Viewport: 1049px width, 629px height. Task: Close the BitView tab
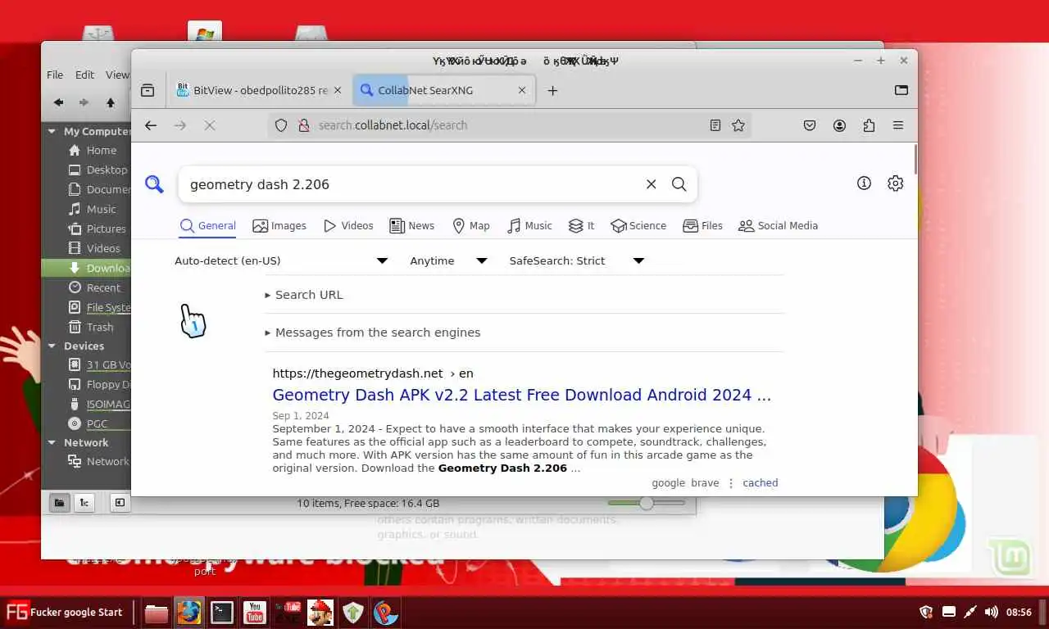[x=338, y=90]
